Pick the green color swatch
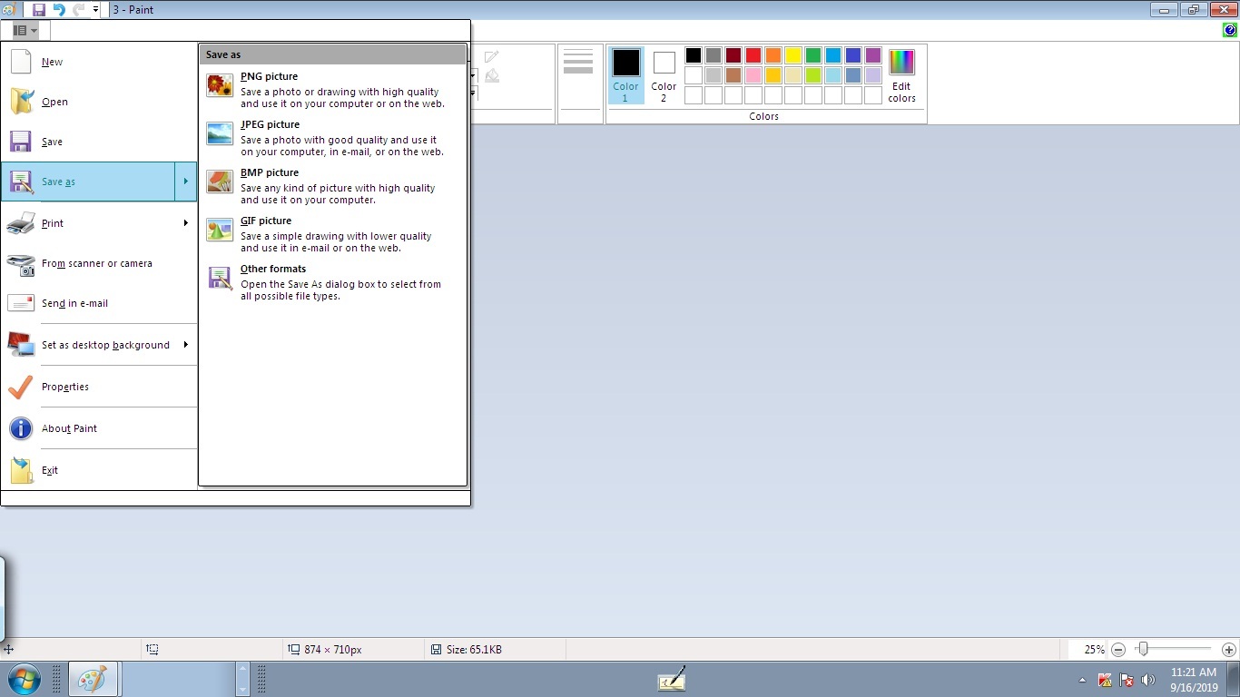The height and width of the screenshot is (697, 1240). 813,55
